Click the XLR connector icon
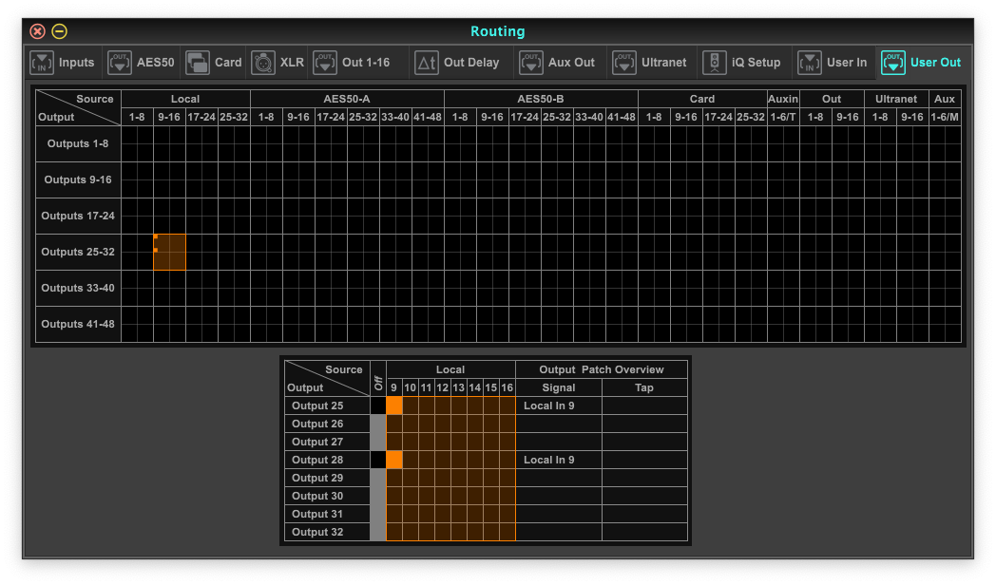The height and width of the screenshot is (585, 996). pyautogui.click(x=263, y=63)
